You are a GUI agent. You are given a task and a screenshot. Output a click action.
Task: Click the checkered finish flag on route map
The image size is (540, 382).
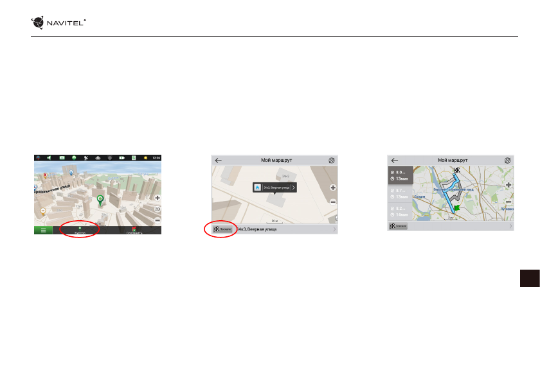tap(456, 171)
